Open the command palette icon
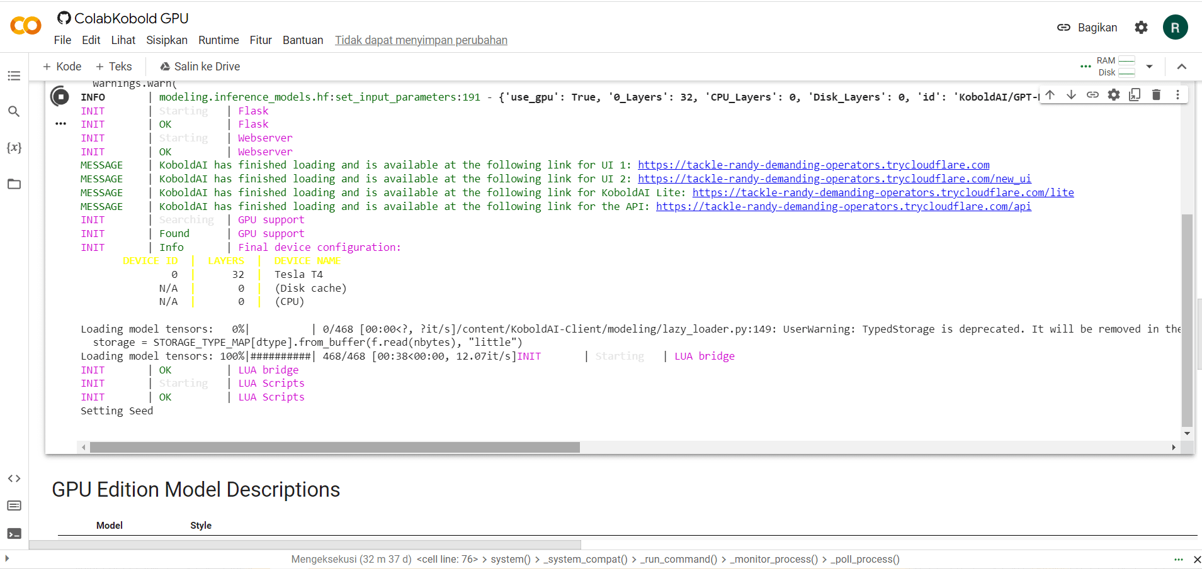 tap(14, 505)
